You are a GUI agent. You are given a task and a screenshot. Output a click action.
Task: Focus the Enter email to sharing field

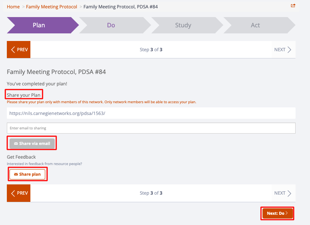(x=151, y=128)
